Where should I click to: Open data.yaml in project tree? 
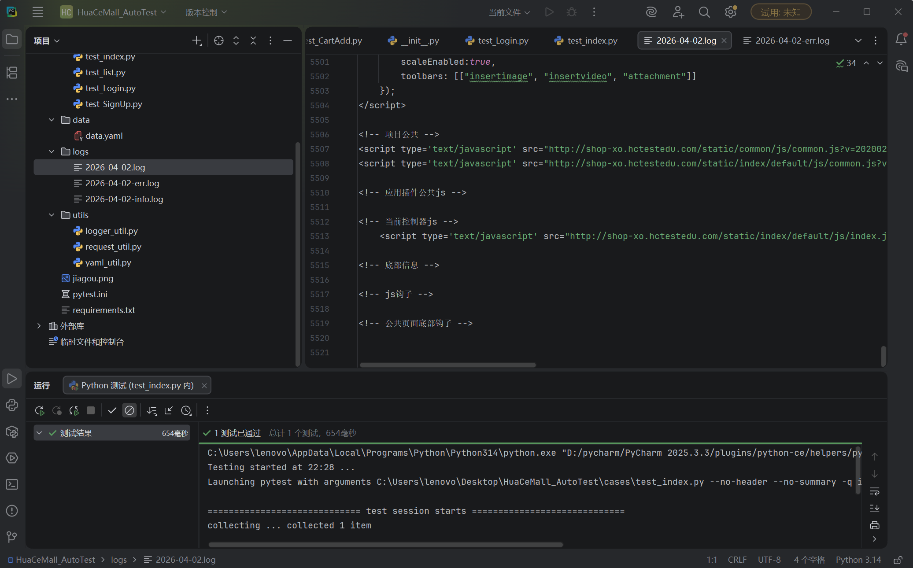(x=104, y=136)
